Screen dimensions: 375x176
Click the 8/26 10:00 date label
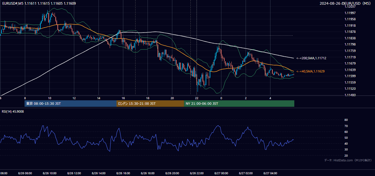(50, 173)
